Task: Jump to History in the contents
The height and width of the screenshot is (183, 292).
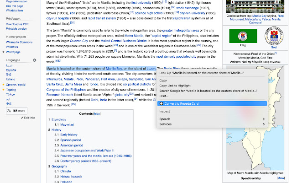Action: point(57,130)
